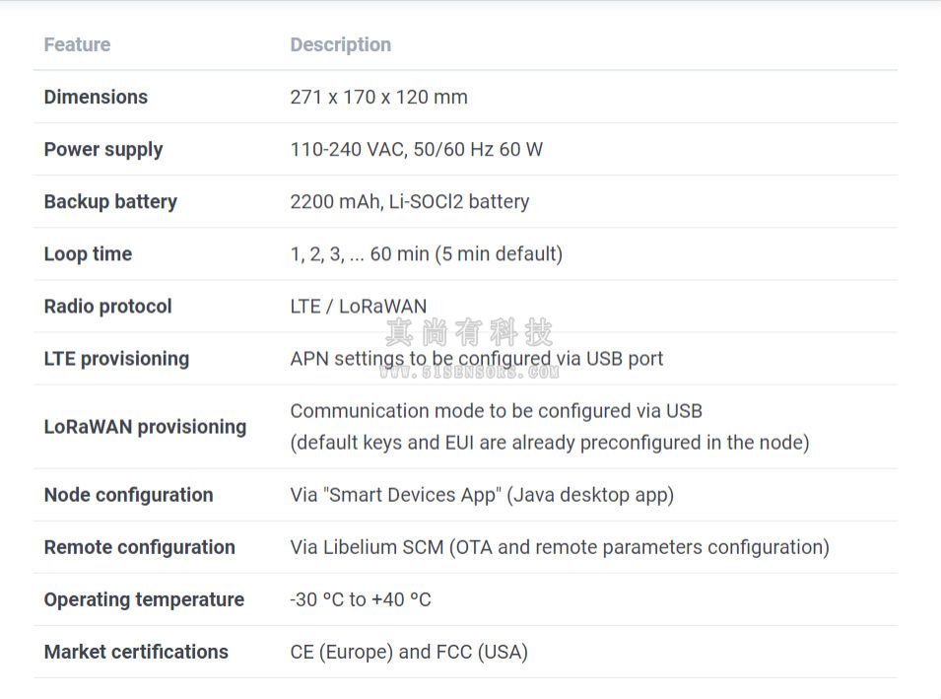Click the Libelium SCM description text

[x=560, y=547]
